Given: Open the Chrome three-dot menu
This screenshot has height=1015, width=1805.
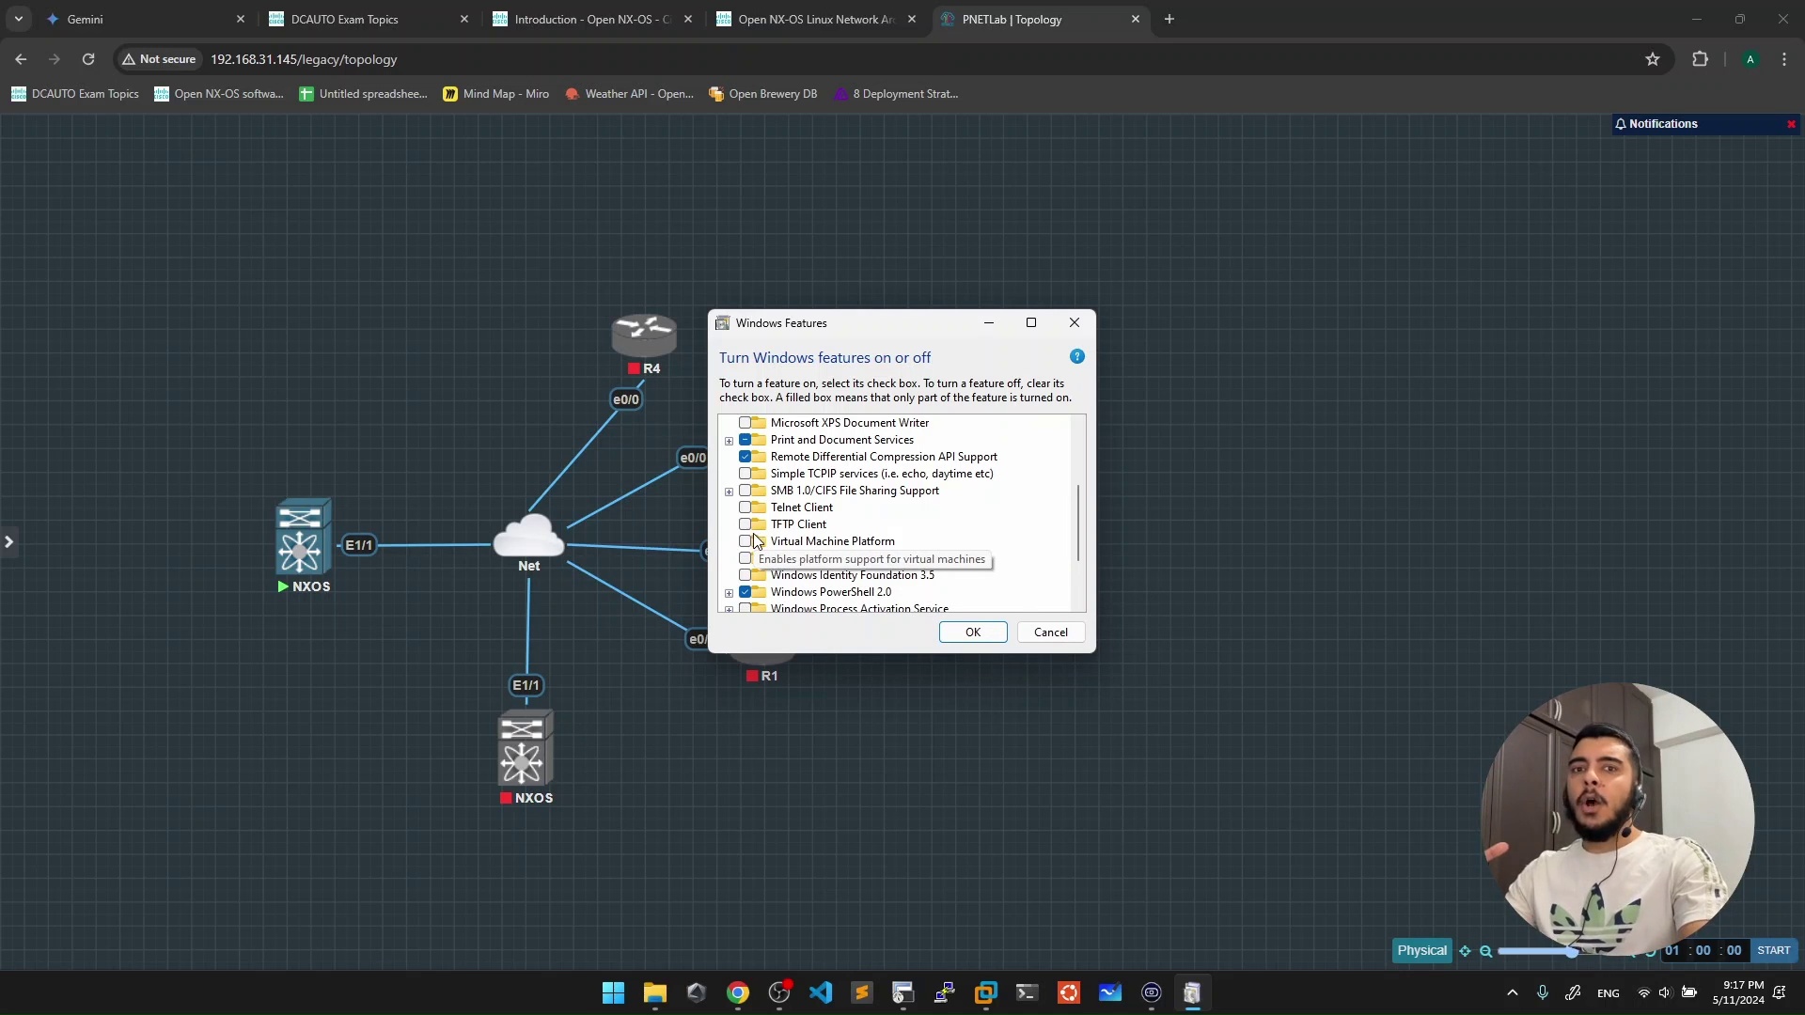Looking at the screenshot, I should click(1784, 59).
